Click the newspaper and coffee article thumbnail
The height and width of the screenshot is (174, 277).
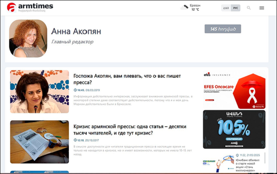[40, 142]
